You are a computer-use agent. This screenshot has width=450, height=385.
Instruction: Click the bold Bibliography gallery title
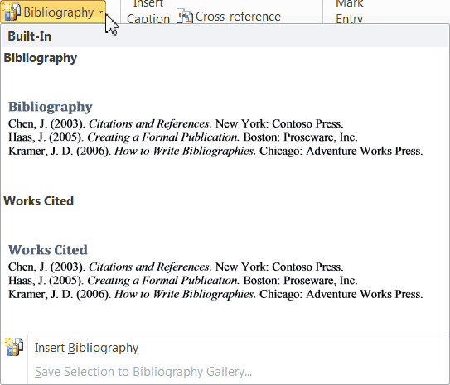tap(40, 58)
